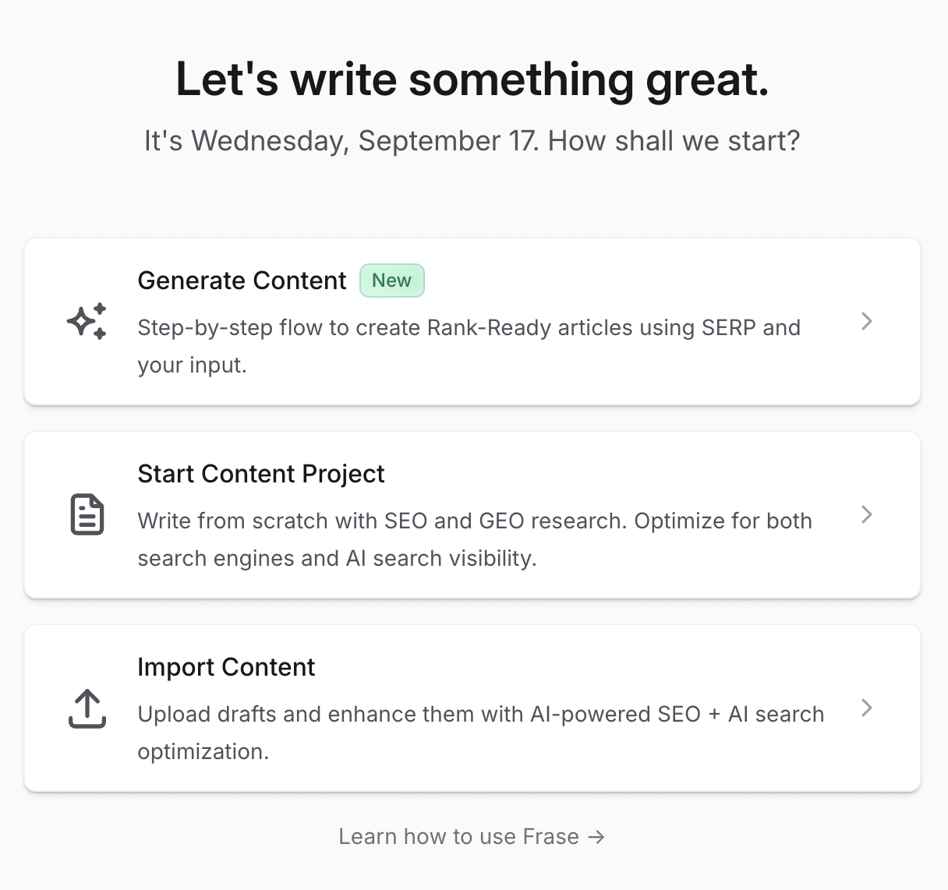Image resolution: width=948 pixels, height=890 pixels.
Task: Click the upload arrow icon for Import Content
Action: (87, 708)
